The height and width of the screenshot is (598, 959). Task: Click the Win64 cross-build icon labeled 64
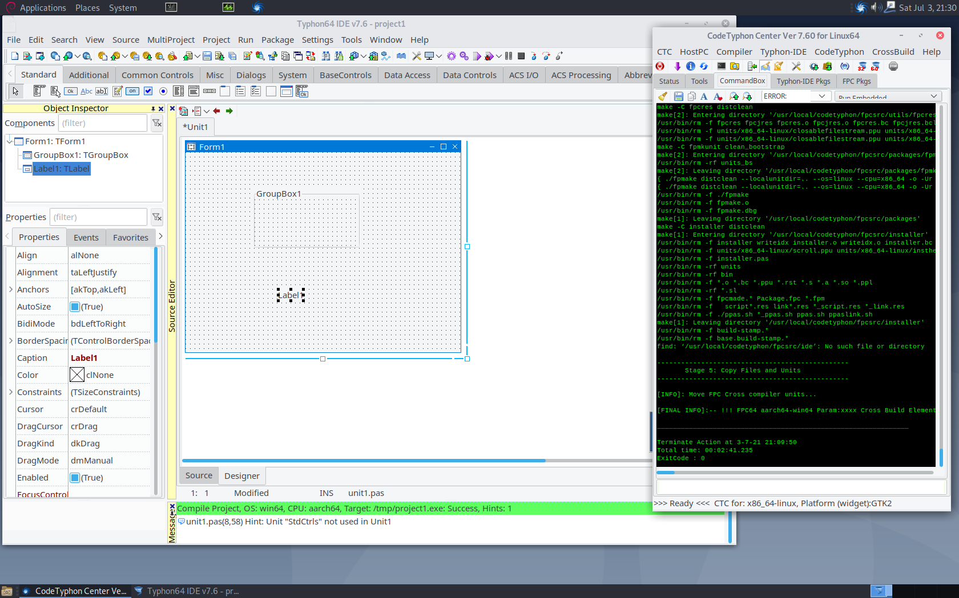(x=875, y=67)
